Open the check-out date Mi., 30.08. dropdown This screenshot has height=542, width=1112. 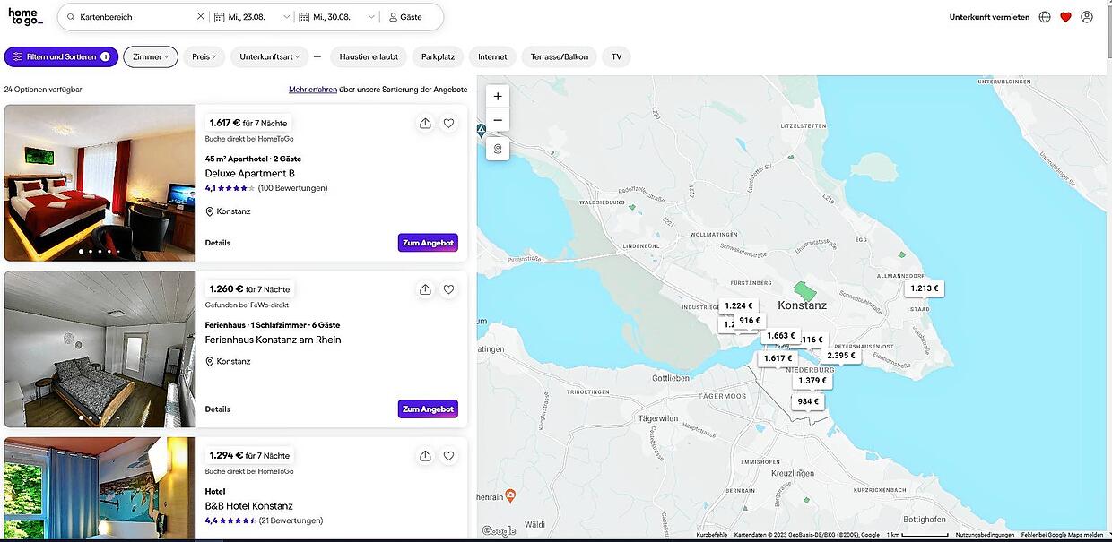click(x=338, y=17)
